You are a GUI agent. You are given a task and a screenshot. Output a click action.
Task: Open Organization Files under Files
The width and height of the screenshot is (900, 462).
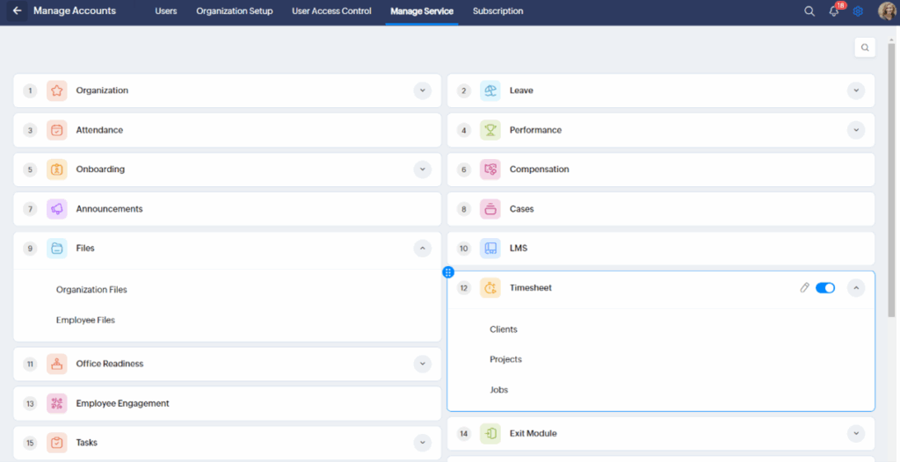[x=91, y=290]
